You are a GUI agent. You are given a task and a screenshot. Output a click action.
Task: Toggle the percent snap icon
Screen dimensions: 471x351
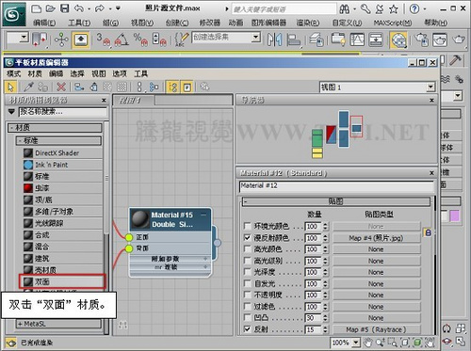[140, 40]
